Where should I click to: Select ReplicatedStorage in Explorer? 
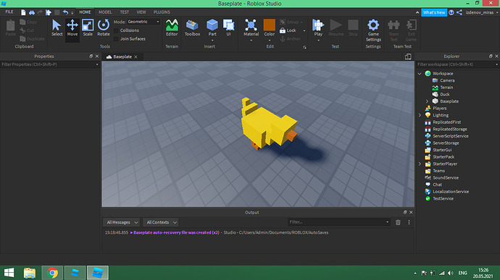pyautogui.click(x=449, y=129)
